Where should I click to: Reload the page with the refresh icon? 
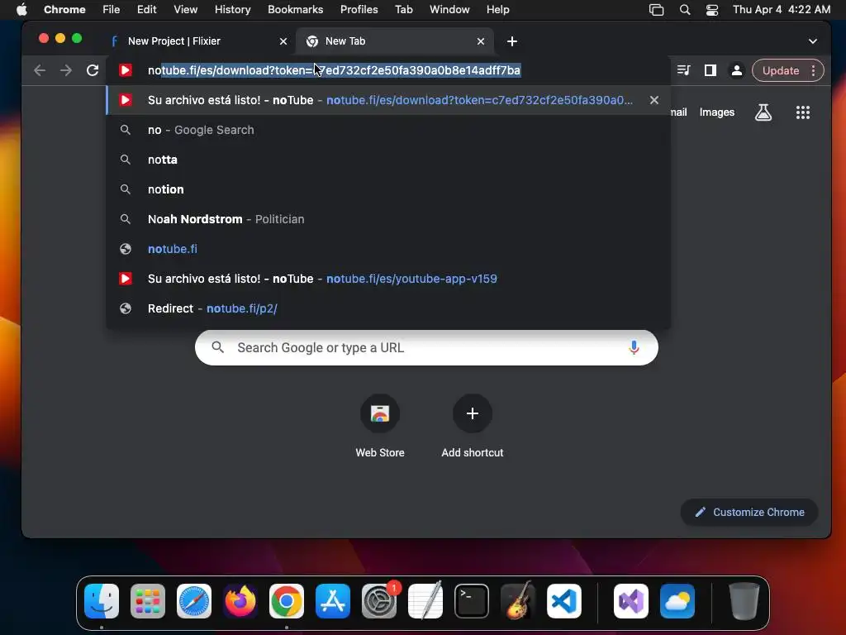coord(93,70)
